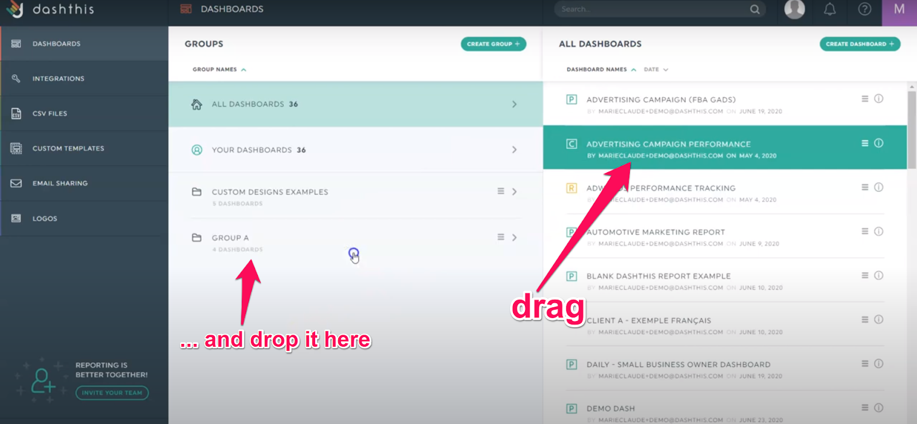
Task: Open menu for Demo Dash
Action: pos(865,407)
